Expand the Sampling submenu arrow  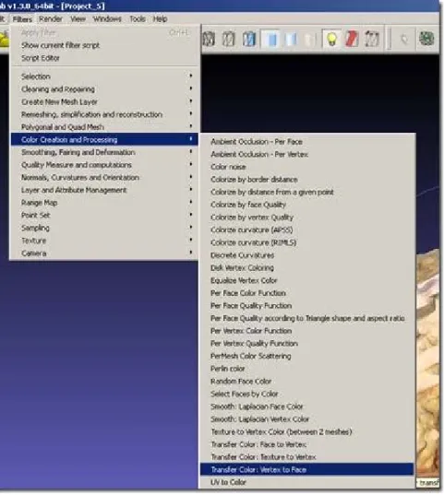191,228
